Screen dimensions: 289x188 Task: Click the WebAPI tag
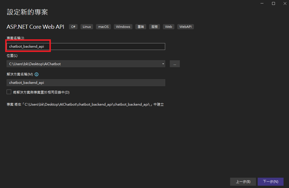[185, 27]
